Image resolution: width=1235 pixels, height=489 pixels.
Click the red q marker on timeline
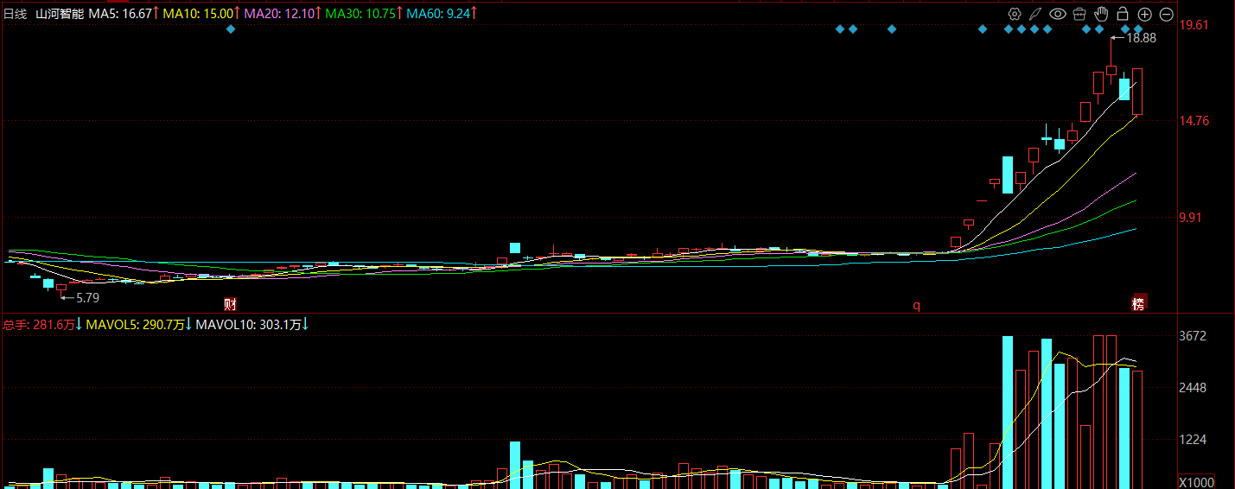(916, 304)
